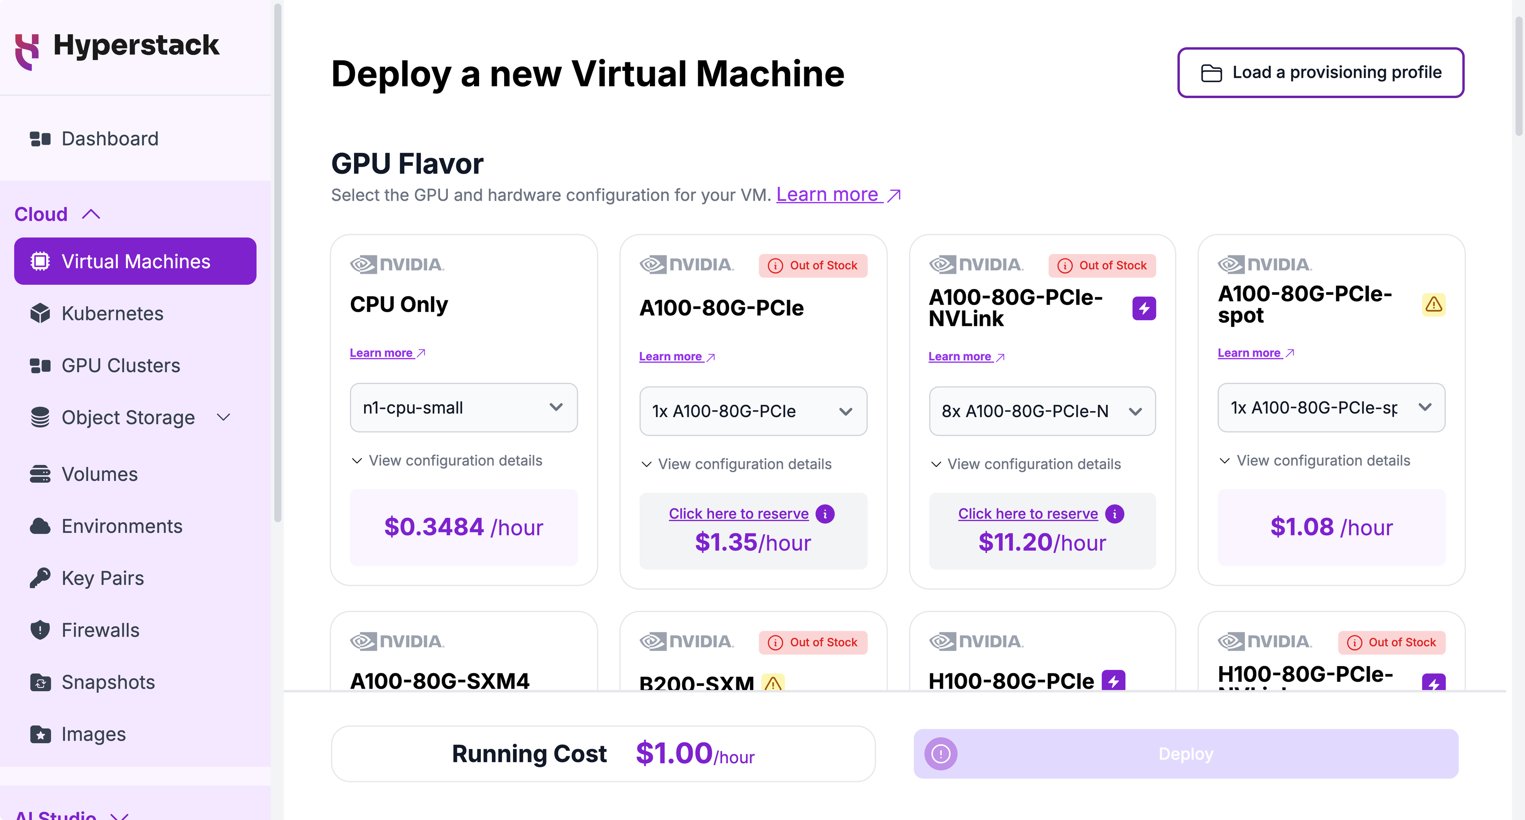Open 1x A100-80G-PCIe-spot dropdown

click(1331, 407)
